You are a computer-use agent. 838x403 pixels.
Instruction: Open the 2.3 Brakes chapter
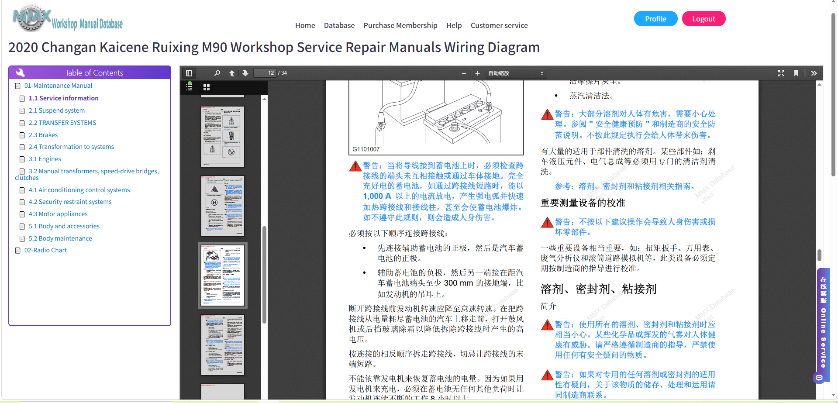tap(43, 135)
